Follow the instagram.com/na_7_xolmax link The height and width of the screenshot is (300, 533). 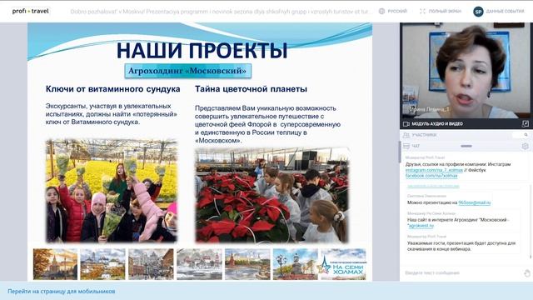[x=434, y=170]
